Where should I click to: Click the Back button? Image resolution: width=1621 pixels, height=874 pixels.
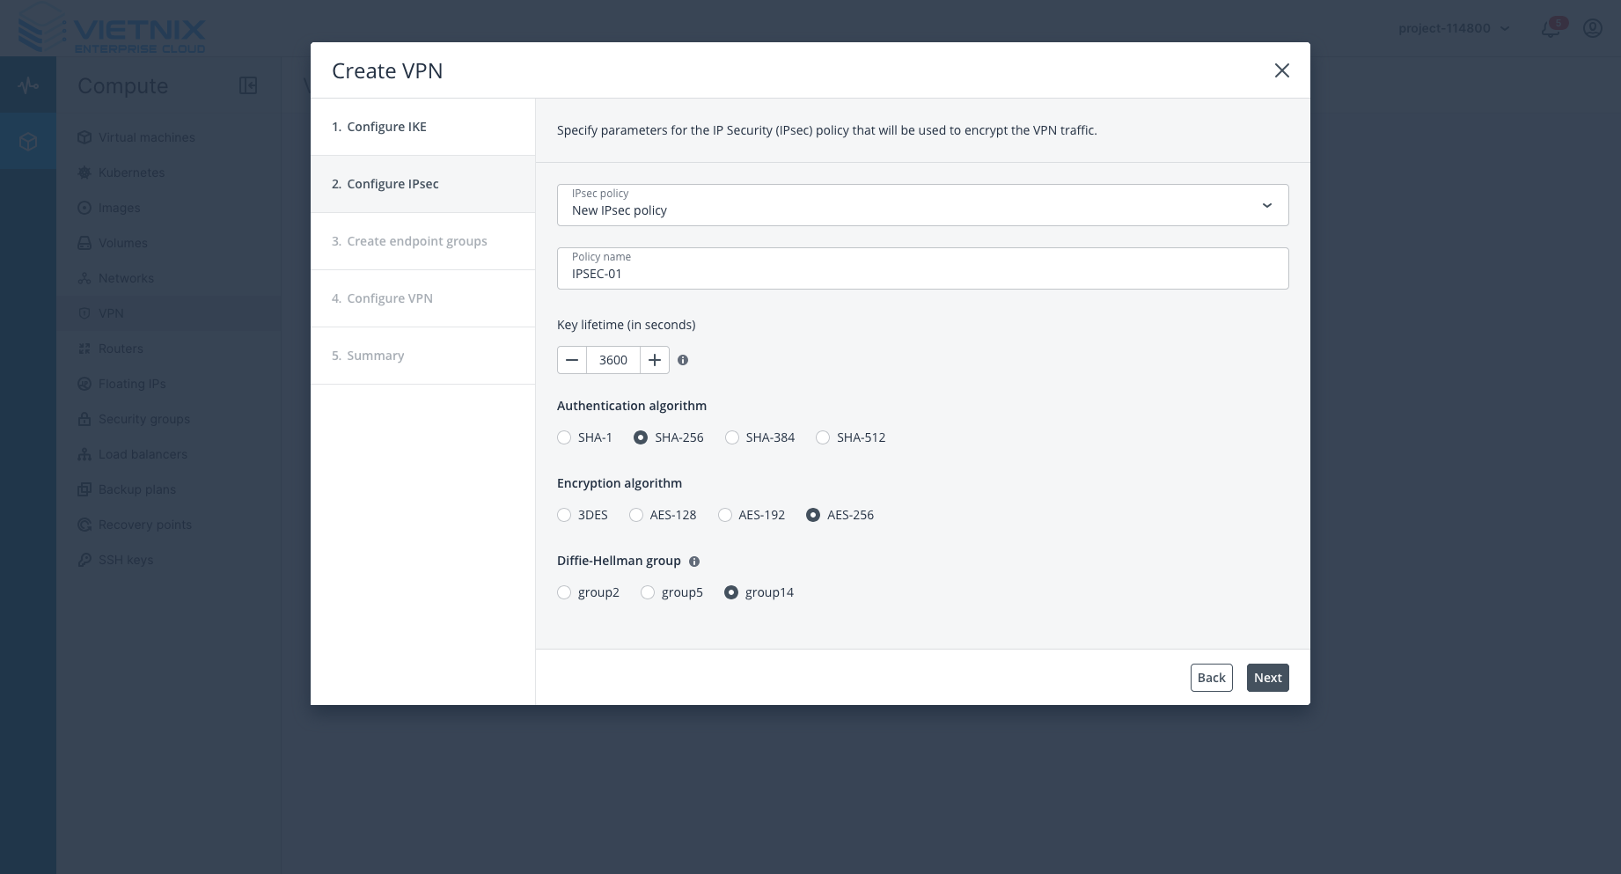[x=1211, y=678]
